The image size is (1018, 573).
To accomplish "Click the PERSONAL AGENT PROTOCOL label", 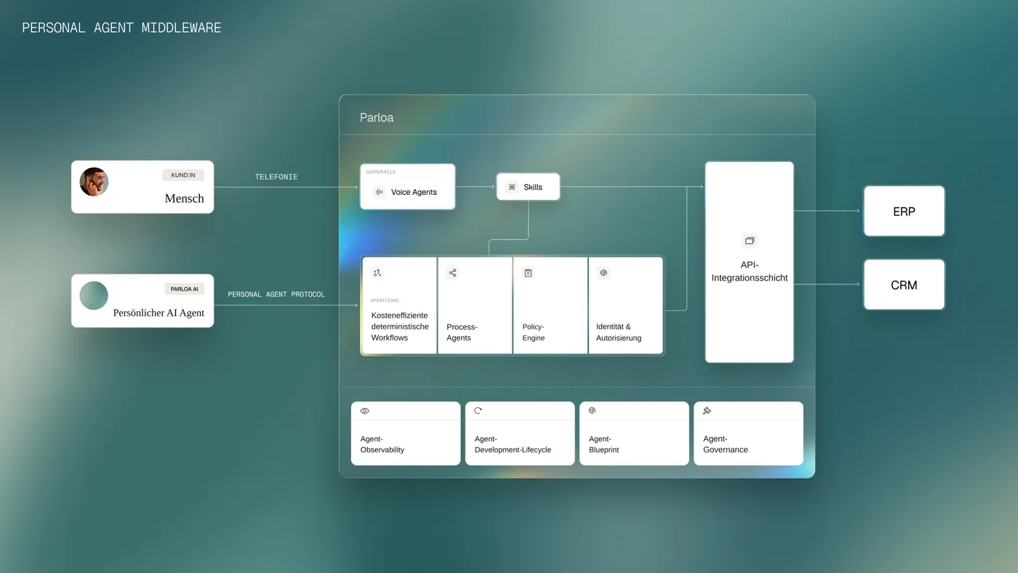I will point(276,294).
